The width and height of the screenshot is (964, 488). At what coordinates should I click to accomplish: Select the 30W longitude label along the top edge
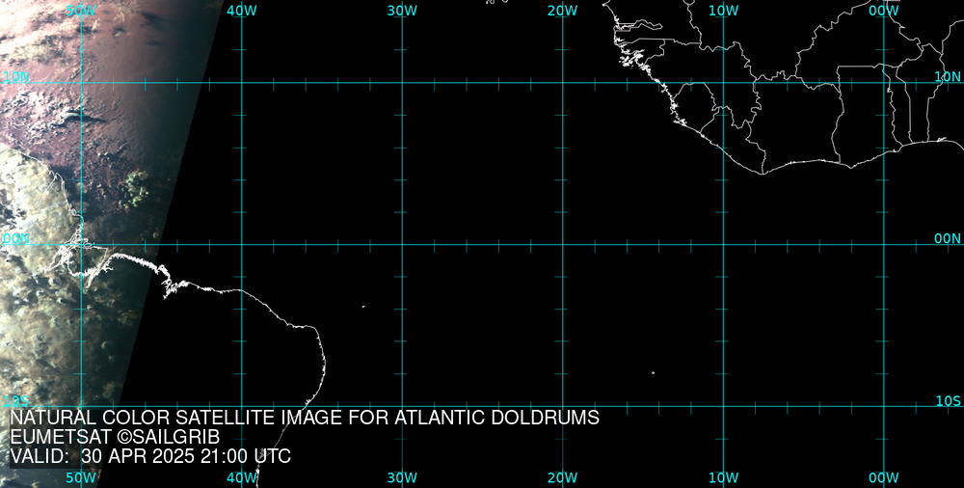pos(402,11)
